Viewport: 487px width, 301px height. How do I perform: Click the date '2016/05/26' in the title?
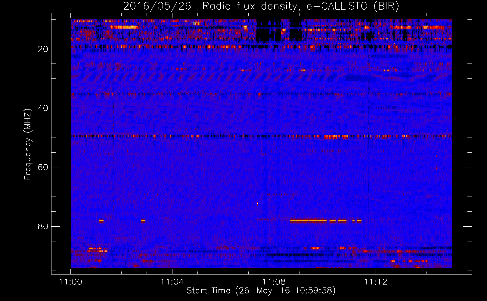tap(157, 6)
